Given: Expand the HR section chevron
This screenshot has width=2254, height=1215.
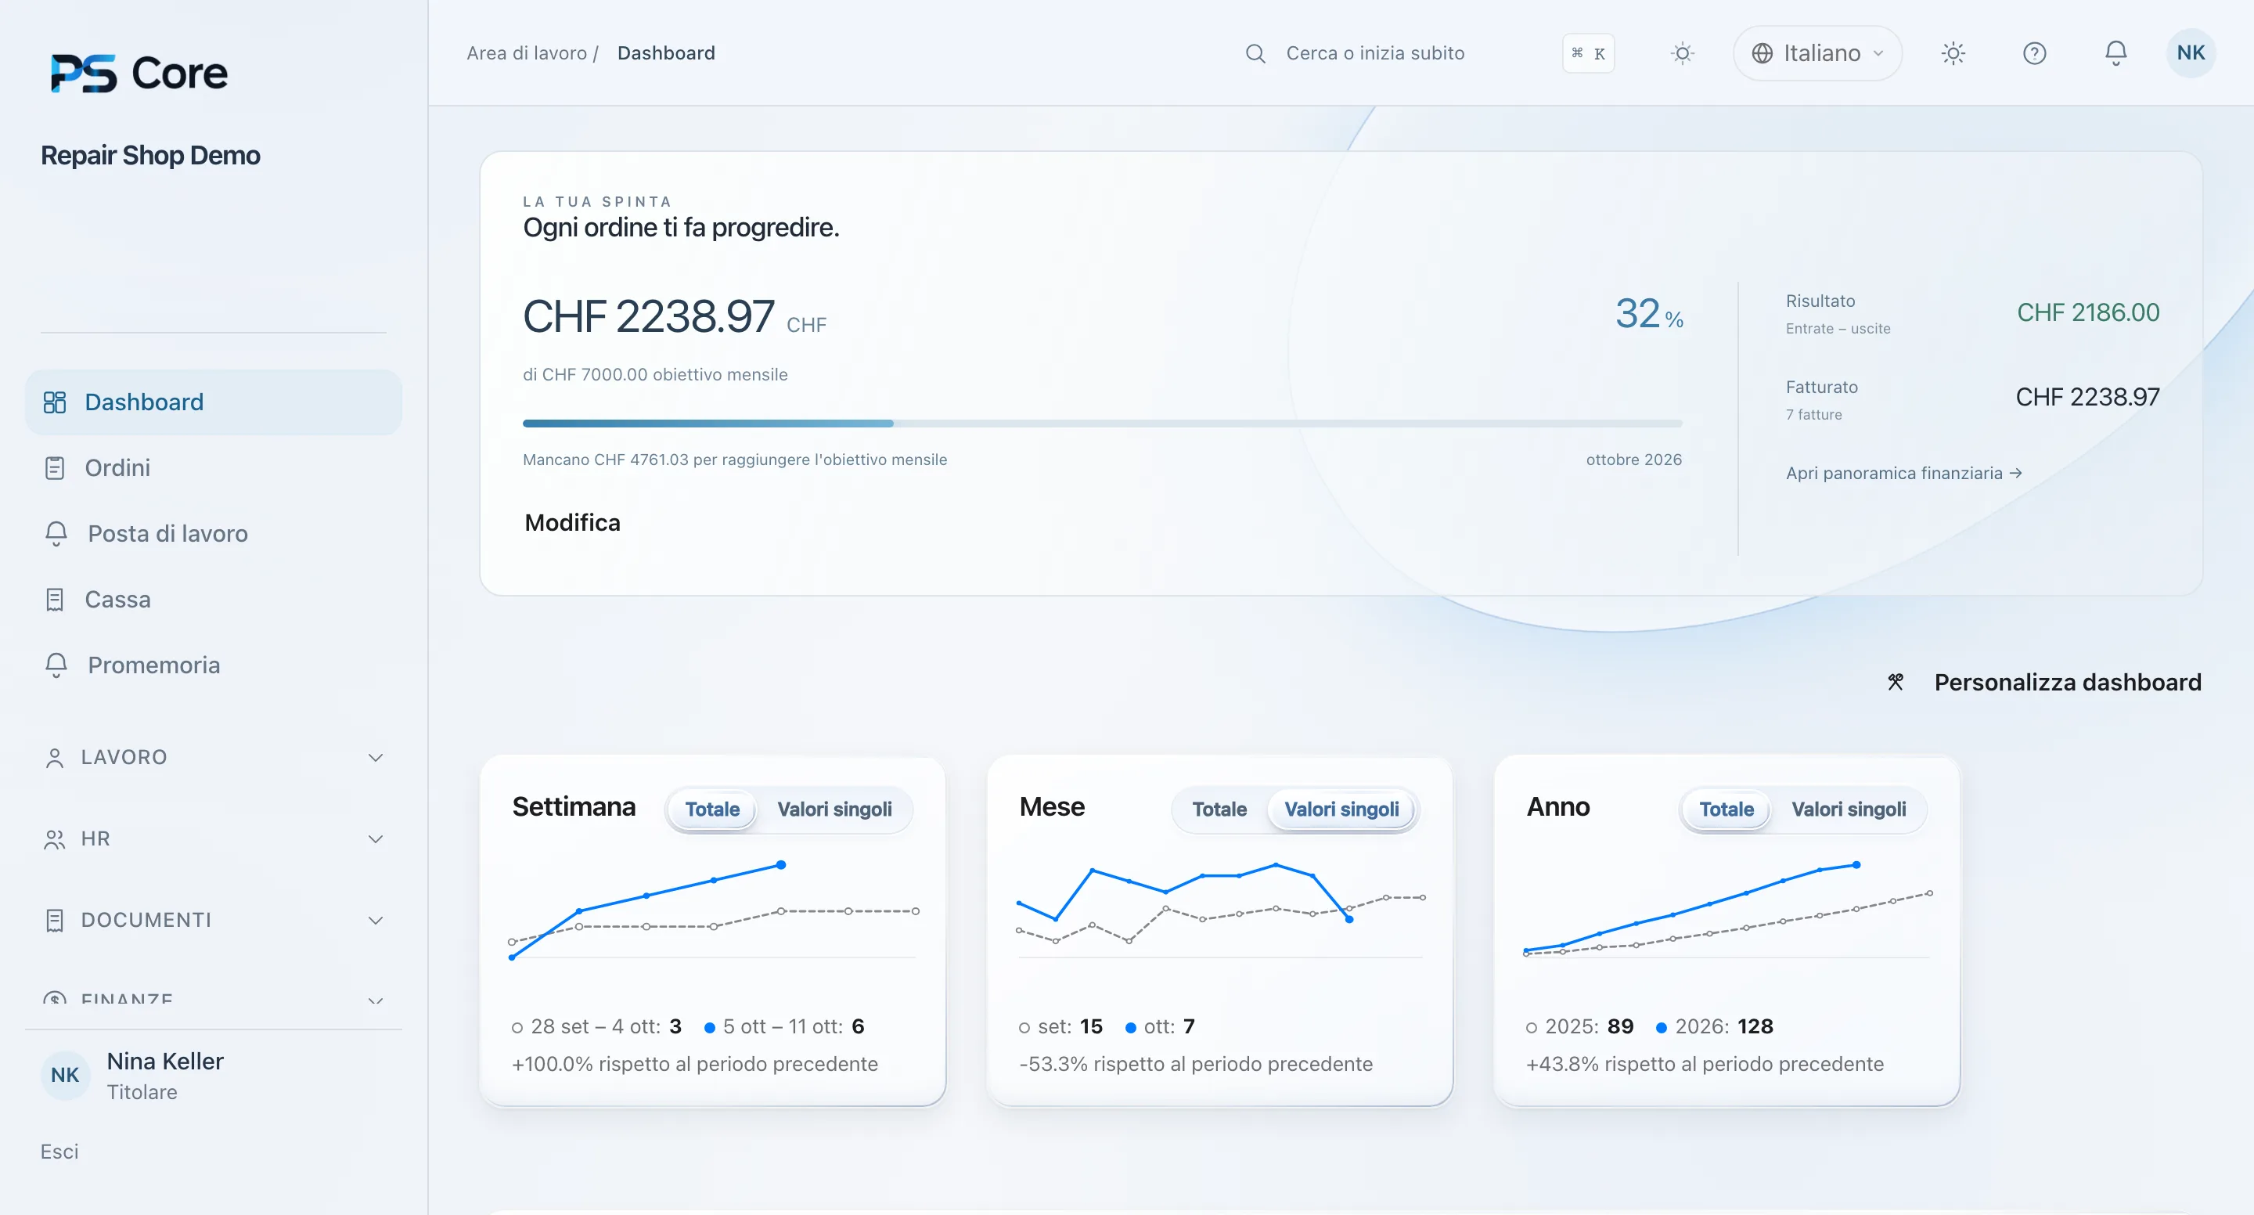Looking at the screenshot, I should [x=376, y=838].
